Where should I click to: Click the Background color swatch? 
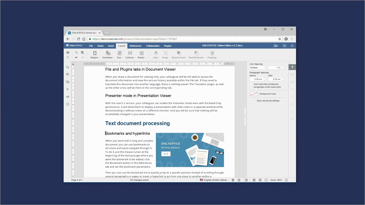[x=254, y=94]
